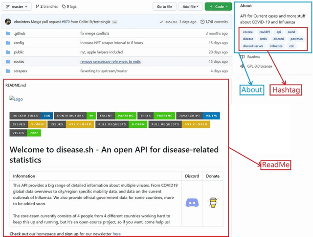Click the Donate coffee cup icon

coord(213,203)
